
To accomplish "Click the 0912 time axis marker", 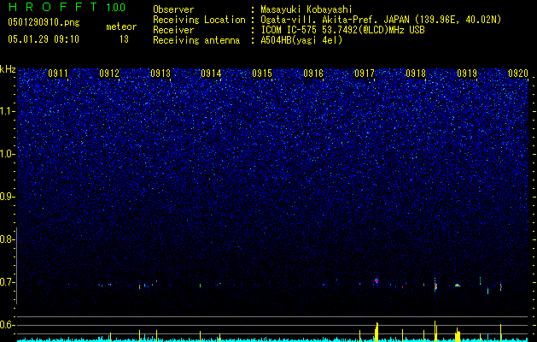I will pos(109,74).
